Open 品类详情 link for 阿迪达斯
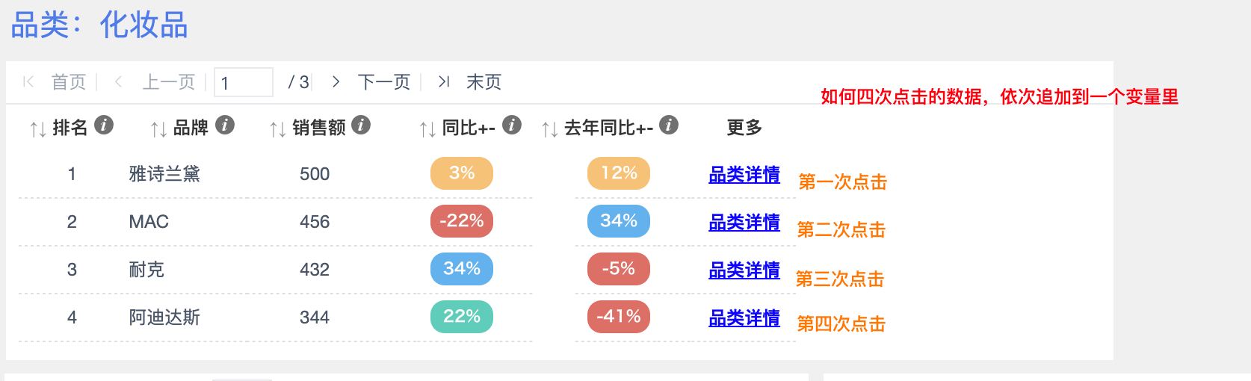The height and width of the screenshot is (381, 1251). pos(744,318)
